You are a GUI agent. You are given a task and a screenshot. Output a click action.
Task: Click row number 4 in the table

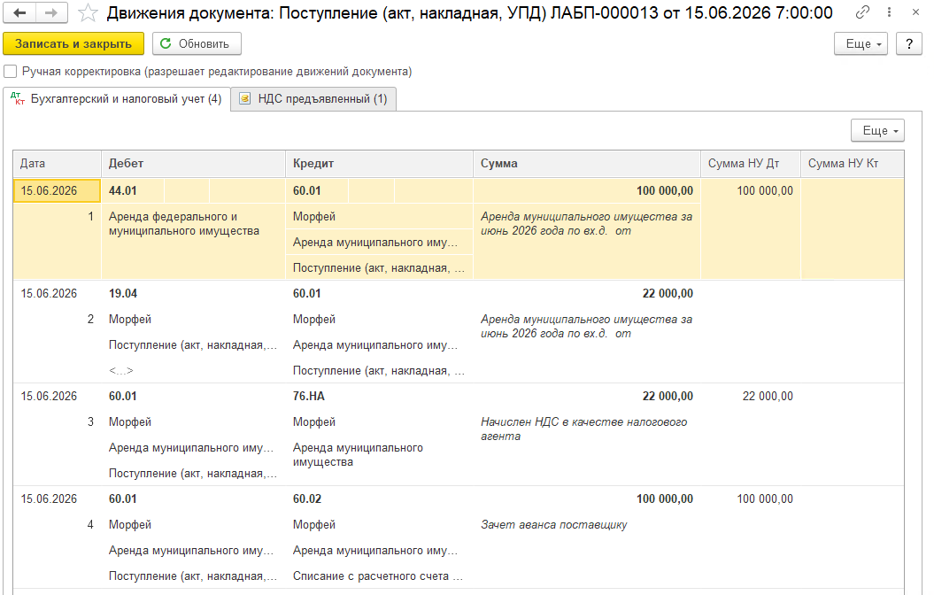[90, 525]
